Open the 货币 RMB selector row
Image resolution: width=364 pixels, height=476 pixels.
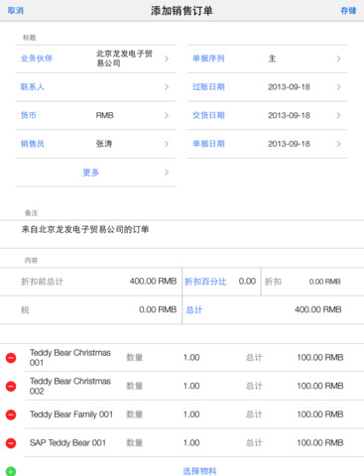tap(95, 115)
